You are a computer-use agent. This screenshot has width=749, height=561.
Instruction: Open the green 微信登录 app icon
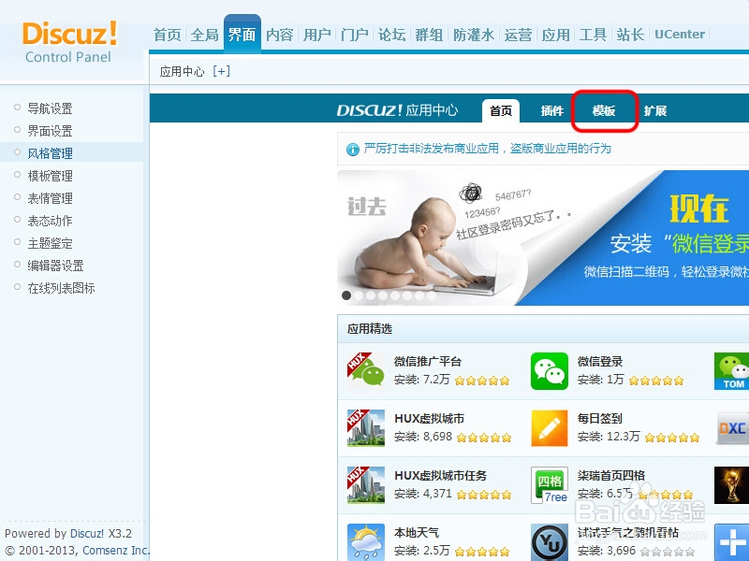coord(550,370)
